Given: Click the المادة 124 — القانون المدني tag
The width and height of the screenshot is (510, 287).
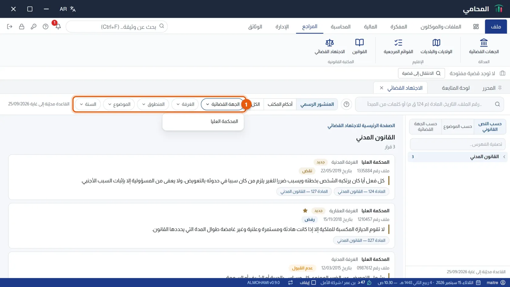Looking at the screenshot, I should (361, 192).
